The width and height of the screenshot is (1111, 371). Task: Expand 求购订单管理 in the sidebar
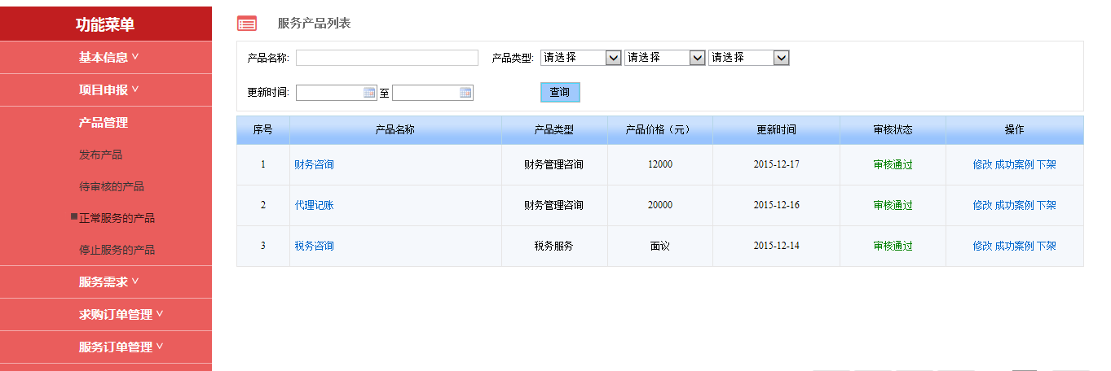click(x=120, y=315)
